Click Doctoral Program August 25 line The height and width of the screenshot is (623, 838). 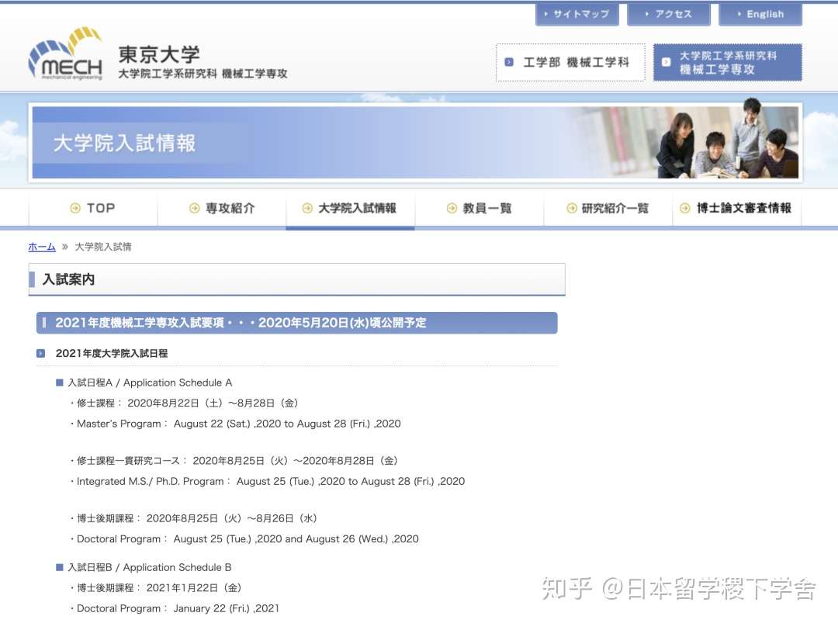244,540
